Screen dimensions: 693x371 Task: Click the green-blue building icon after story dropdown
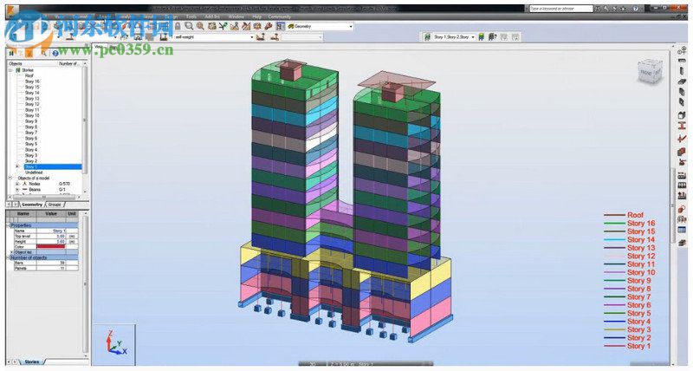pyautogui.click(x=482, y=37)
